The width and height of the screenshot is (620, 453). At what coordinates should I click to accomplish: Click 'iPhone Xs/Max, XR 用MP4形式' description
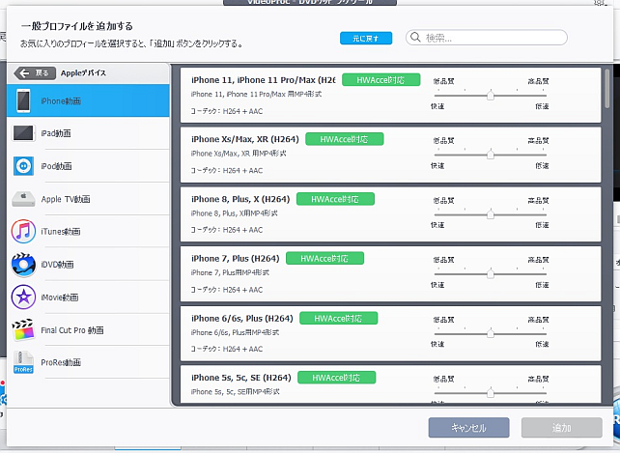click(x=239, y=154)
